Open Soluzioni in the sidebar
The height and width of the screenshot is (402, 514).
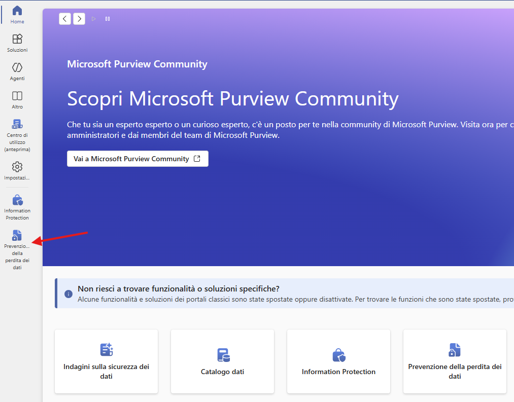click(17, 43)
